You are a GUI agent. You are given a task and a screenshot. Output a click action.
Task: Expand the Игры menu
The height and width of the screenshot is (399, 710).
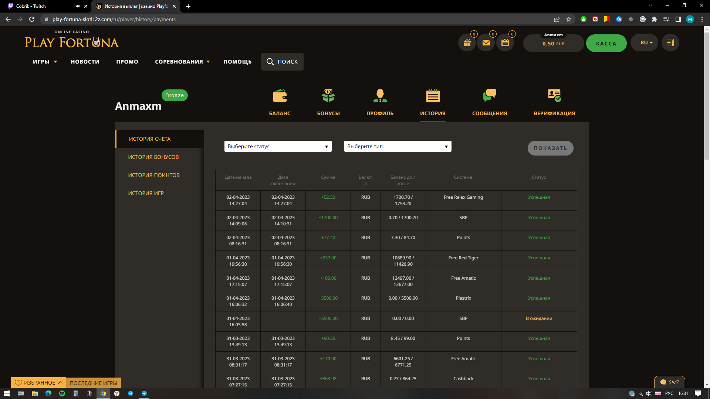(x=45, y=62)
